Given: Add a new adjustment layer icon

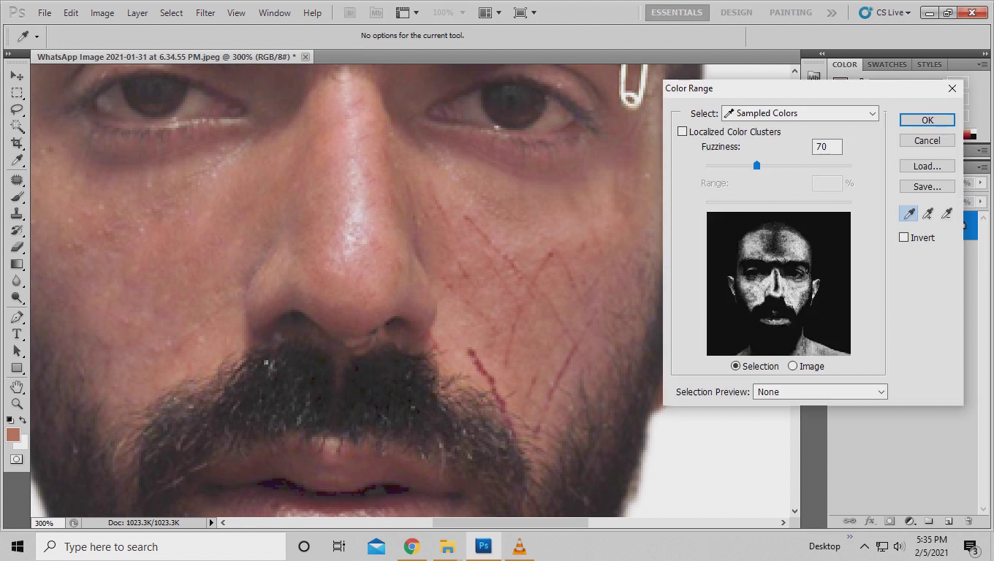Looking at the screenshot, I should coord(910,521).
